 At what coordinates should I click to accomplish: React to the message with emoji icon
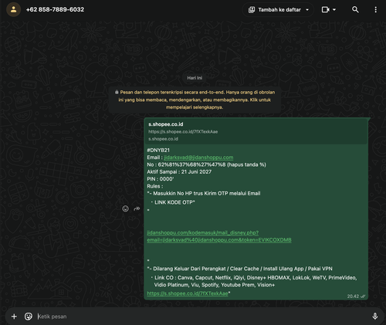pyautogui.click(x=125, y=208)
